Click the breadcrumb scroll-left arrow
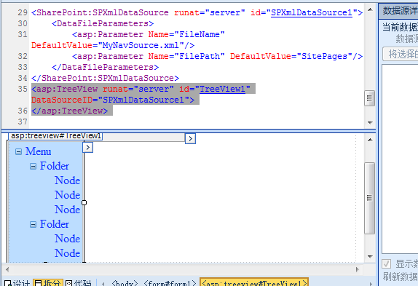This screenshot has width=418, height=286. (103, 284)
